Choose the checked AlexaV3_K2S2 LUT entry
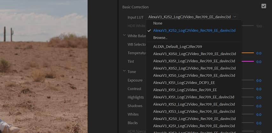272x133 pixels. (x=194, y=30)
